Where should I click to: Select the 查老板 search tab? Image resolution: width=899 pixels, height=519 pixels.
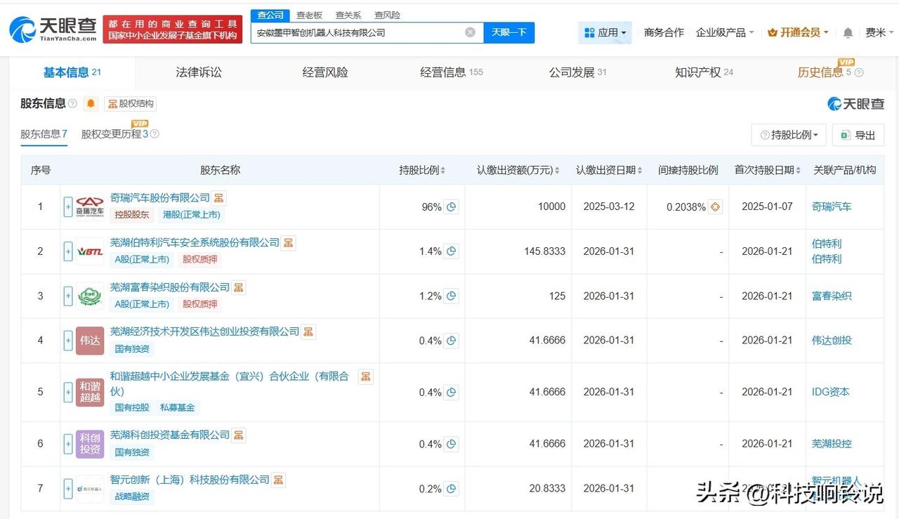point(309,15)
